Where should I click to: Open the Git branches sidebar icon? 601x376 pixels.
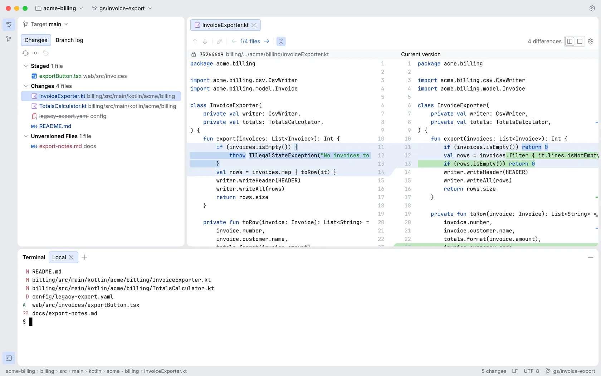[x=9, y=39]
